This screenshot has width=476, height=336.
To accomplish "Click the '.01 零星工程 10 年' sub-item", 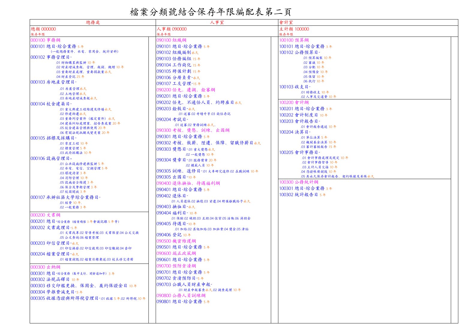I will pos(74,143).
